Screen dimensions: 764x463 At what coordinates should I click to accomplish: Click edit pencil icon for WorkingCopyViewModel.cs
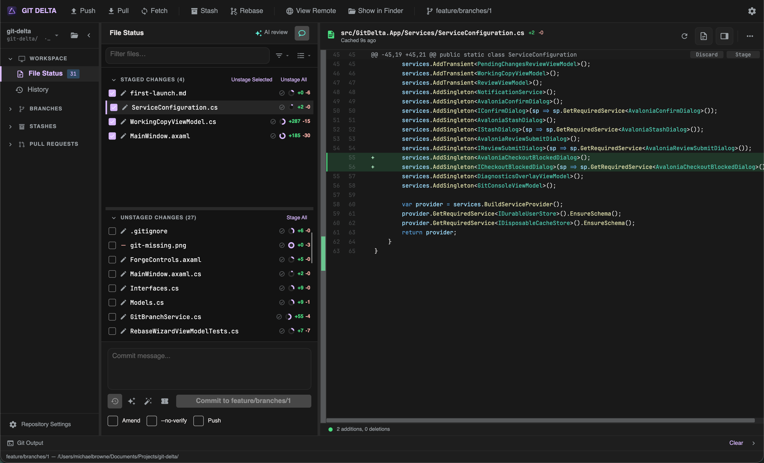click(x=123, y=122)
